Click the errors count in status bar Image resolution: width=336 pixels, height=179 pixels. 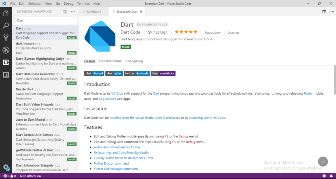tap(7, 176)
